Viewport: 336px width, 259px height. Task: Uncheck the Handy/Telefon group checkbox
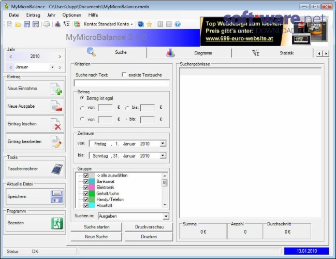click(x=86, y=199)
